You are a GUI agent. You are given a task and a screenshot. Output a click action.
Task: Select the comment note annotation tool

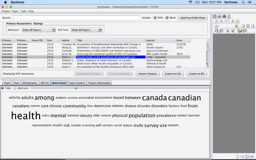(245, 31)
